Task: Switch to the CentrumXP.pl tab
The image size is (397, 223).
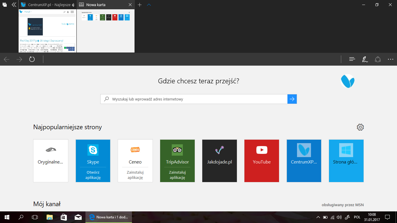Action: (x=48, y=5)
